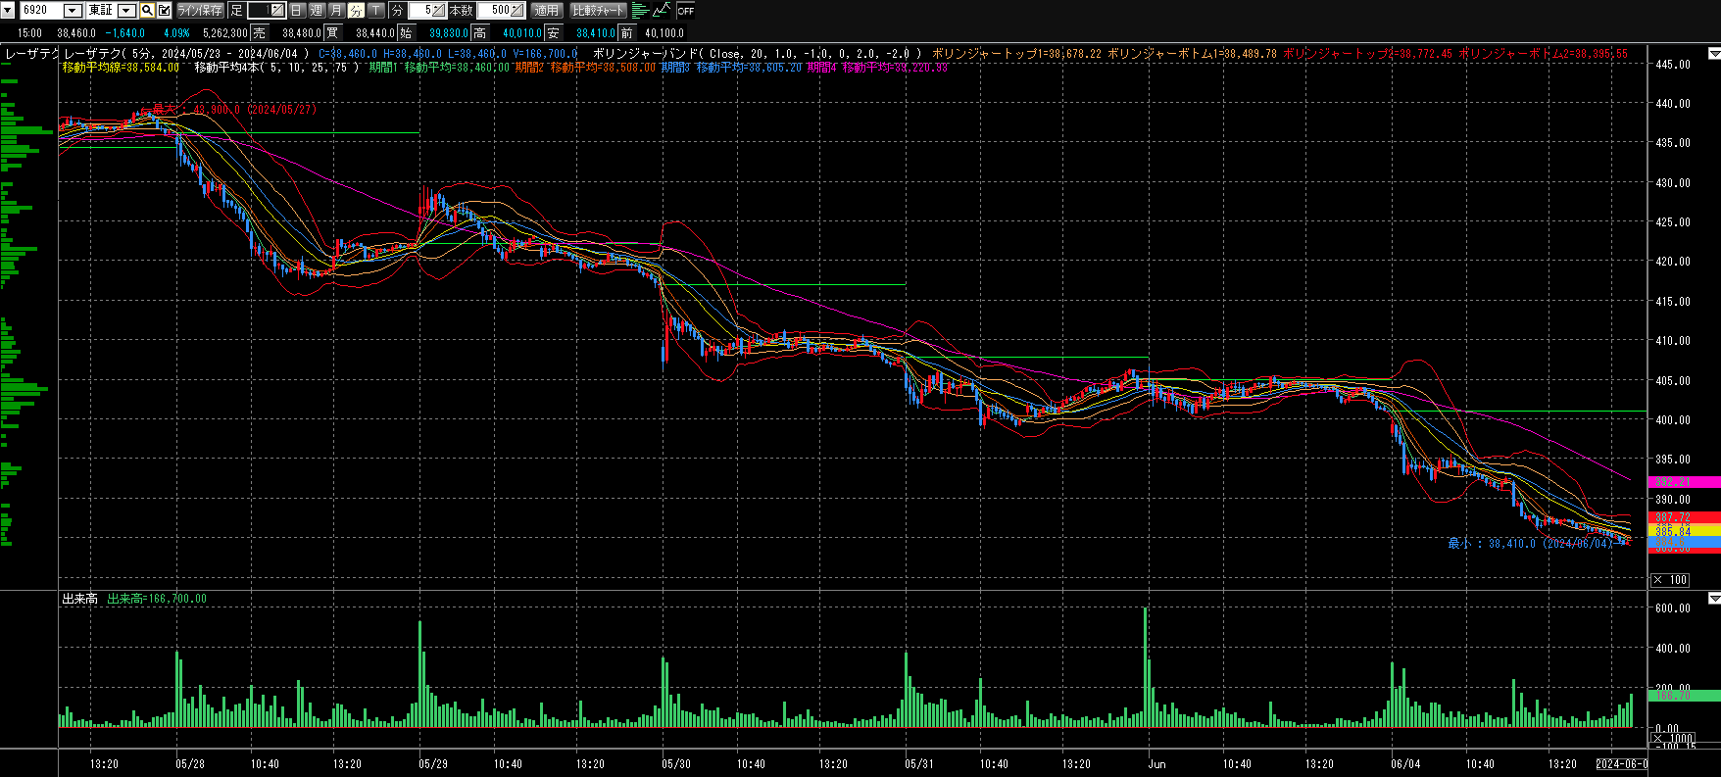Open calculator icon beside the minute value 5
This screenshot has width=1721, height=777.
(438, 11)
